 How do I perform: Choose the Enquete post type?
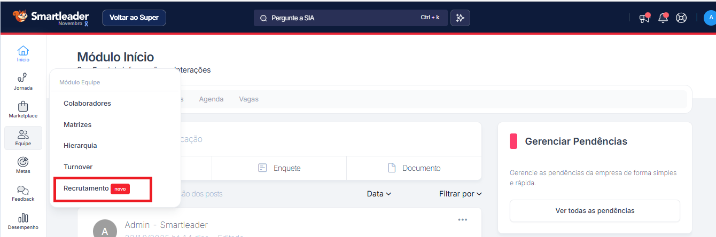(x=279, y=168)
